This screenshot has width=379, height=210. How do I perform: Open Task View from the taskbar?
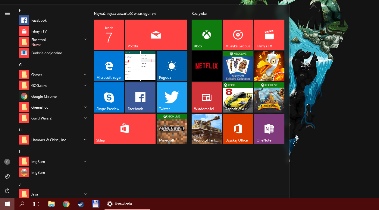(x=36, y=204)
